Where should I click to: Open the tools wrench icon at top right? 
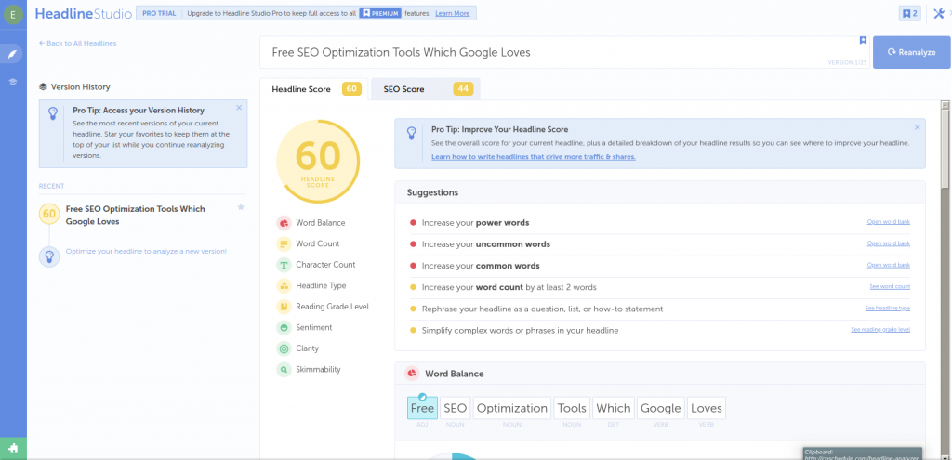(x=939, y=13)
